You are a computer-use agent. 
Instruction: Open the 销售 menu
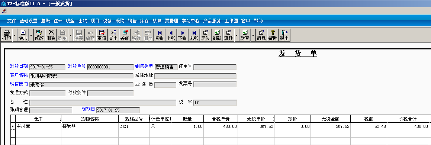click(x=132, y=20)
